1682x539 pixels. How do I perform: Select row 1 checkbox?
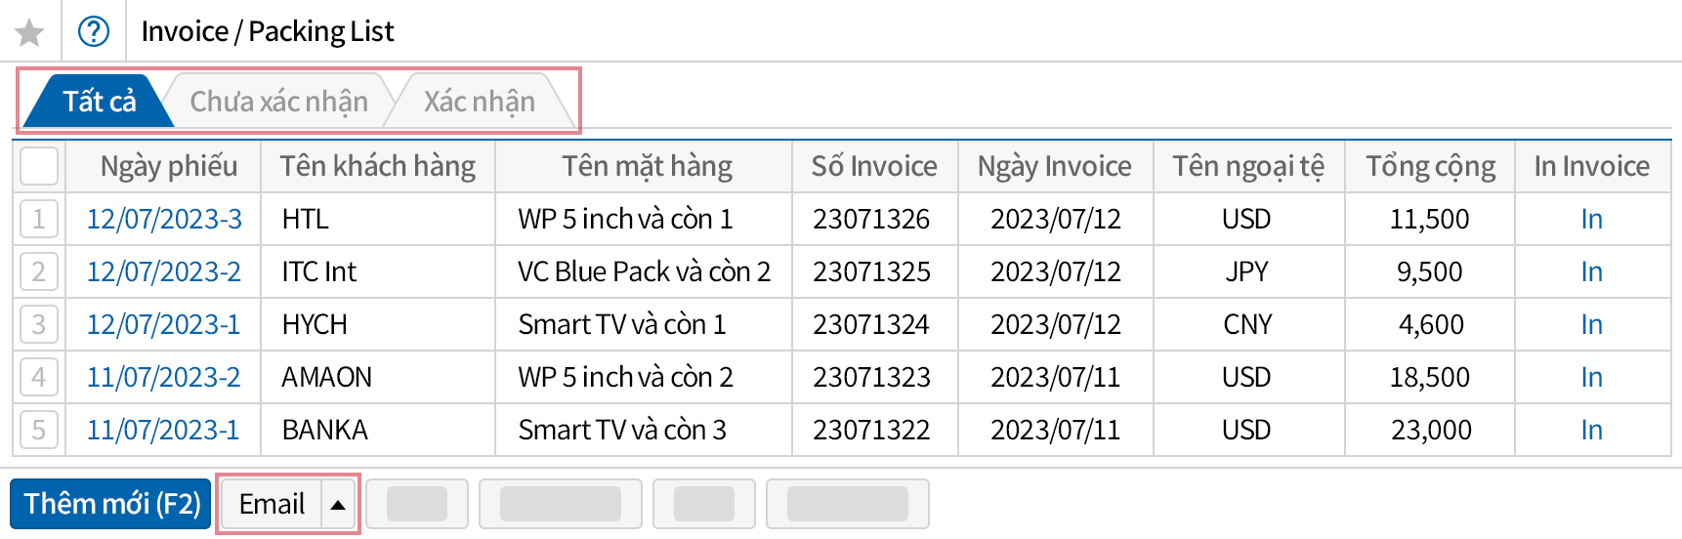click(39, 219)
